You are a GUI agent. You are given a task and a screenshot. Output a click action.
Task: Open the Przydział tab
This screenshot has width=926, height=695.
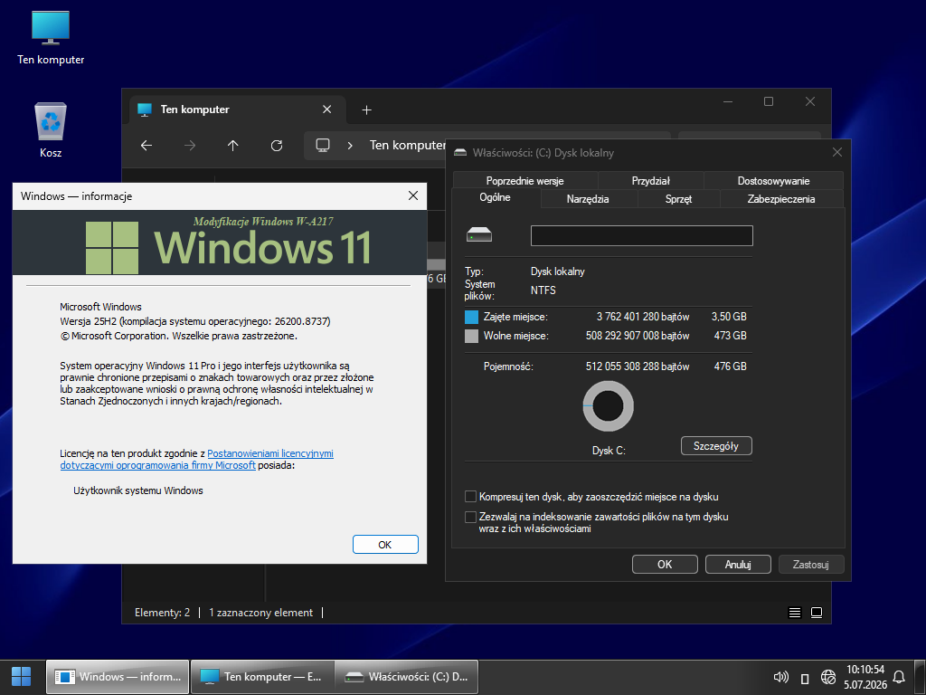pos(651,181)
